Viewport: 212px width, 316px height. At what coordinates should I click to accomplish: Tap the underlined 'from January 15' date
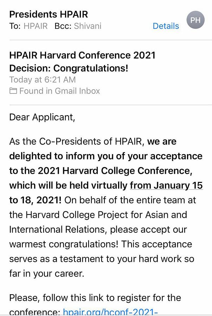pyautogui.click(x=166, y=185)
